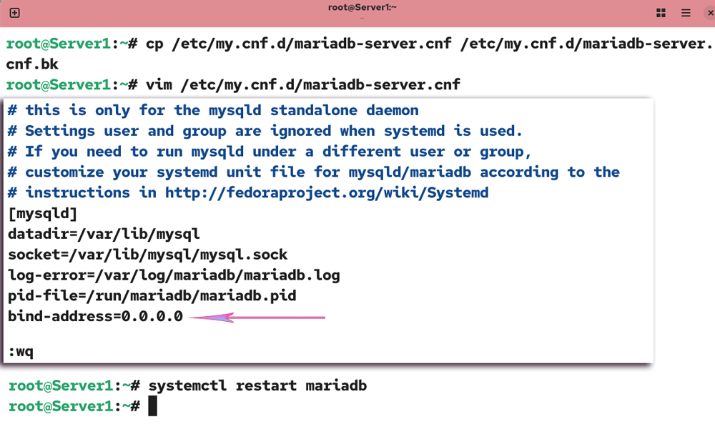Screen dimensions: 715x427
Task: Open a new terminal tab with plus icon
Action: (14, 13)
